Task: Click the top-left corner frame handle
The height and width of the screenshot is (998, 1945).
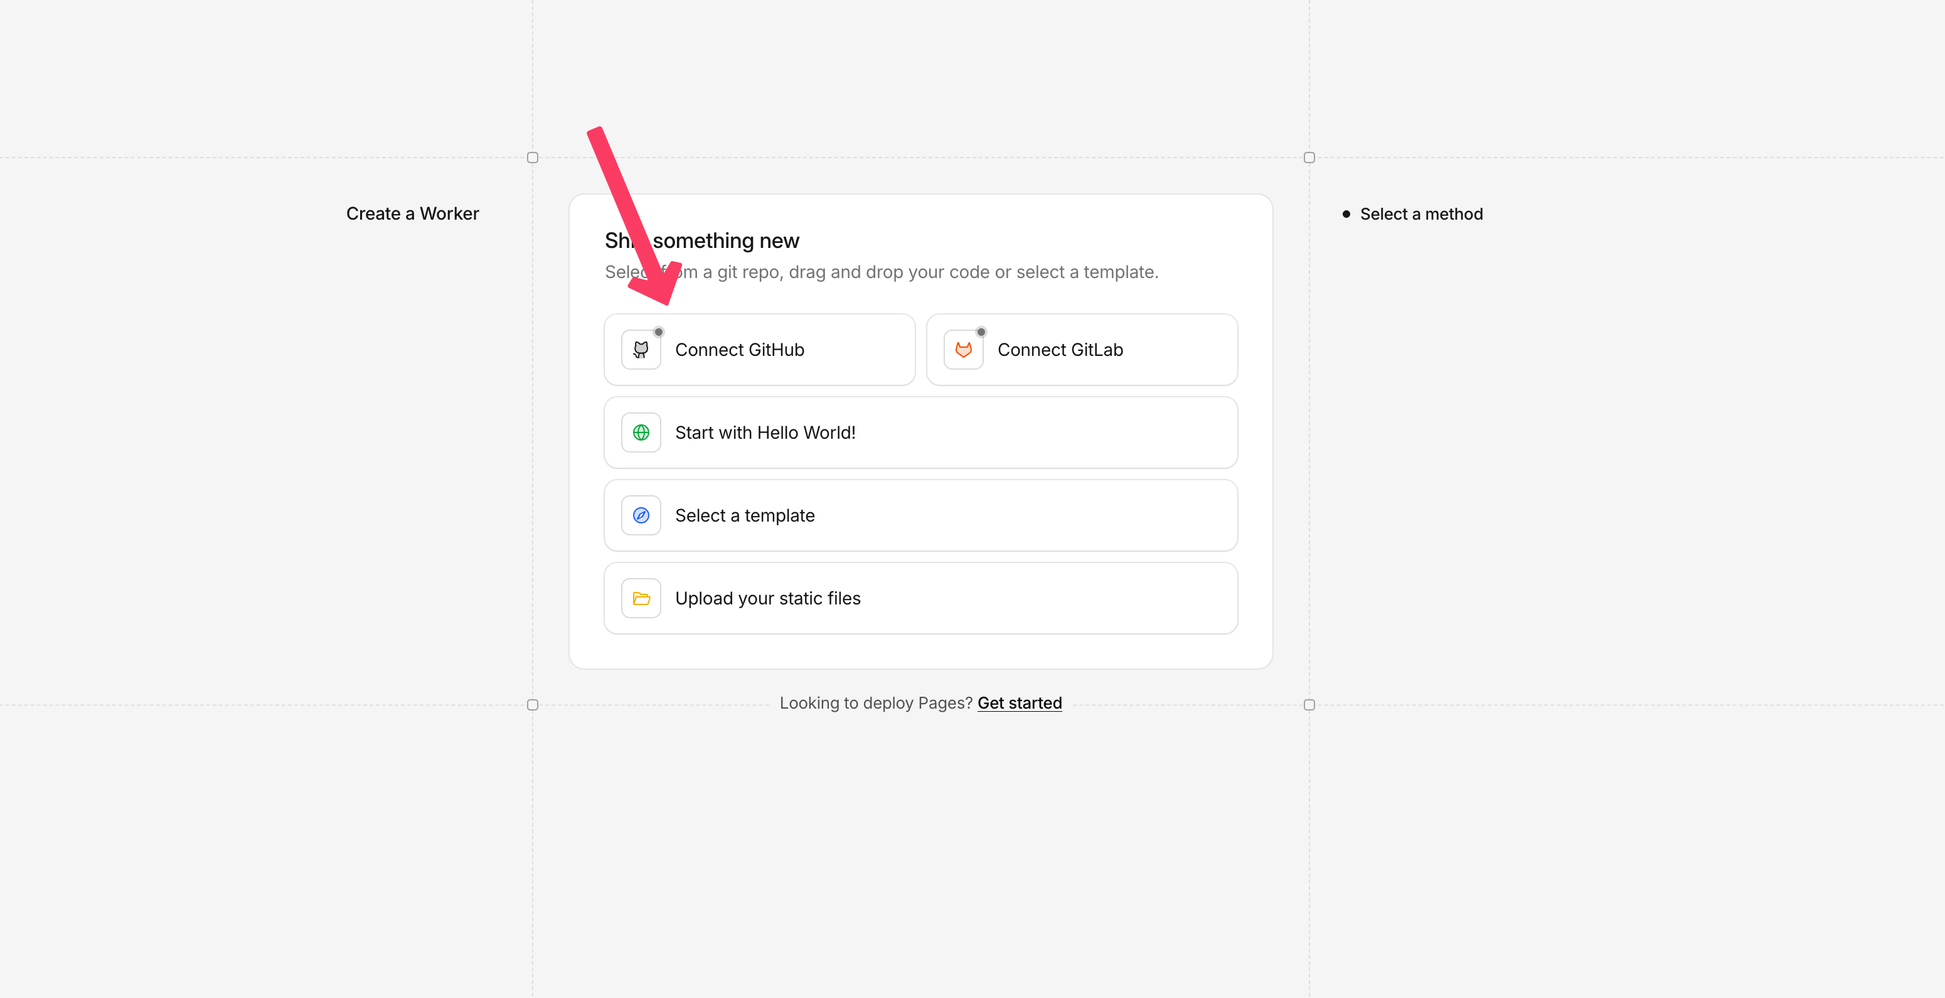Action: point(532,158)
